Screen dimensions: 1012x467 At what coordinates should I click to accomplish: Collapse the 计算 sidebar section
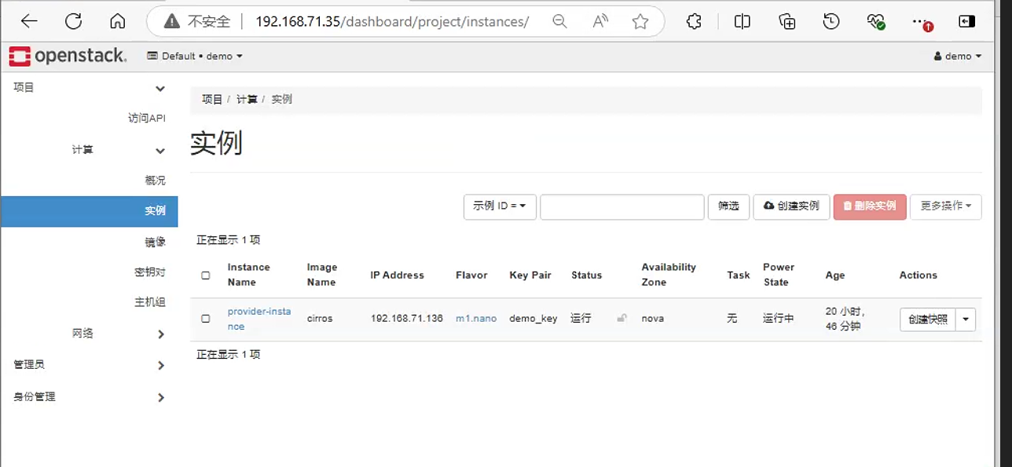(x=89, y=149)
